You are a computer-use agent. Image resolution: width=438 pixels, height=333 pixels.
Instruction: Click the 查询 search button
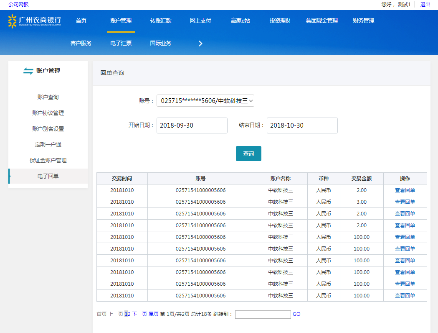(x=248, y=154)
